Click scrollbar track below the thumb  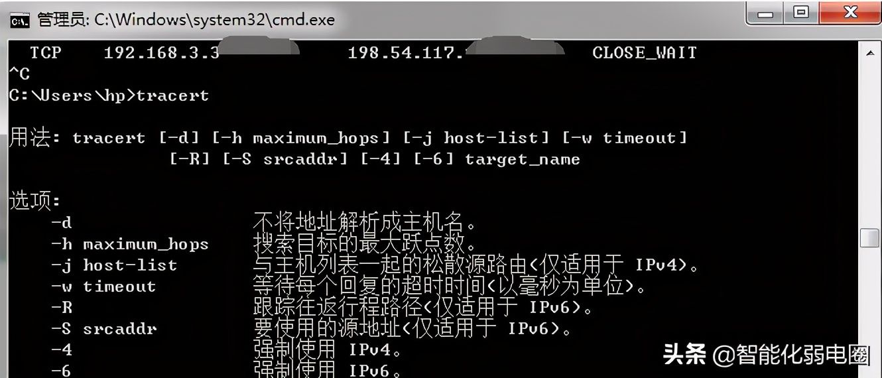(x=869, y=313)
